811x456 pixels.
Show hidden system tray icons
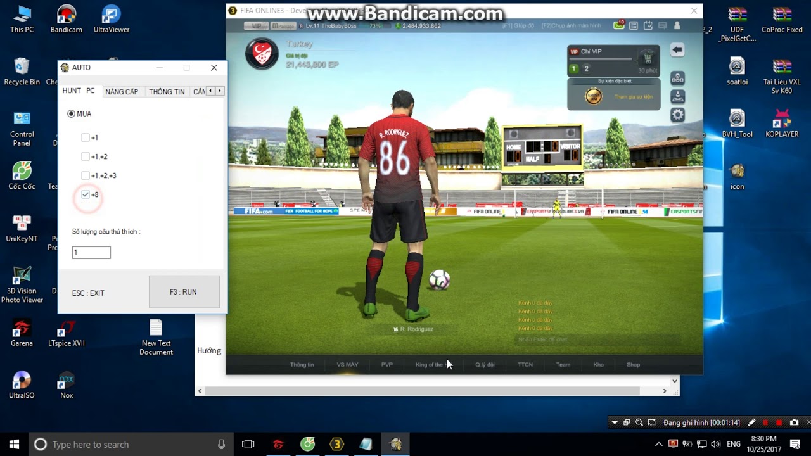tap(659, 444)
